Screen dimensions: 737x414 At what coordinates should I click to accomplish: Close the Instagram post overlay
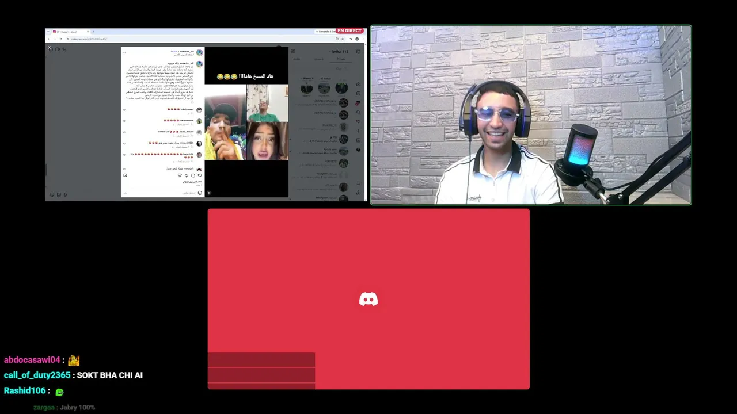(50, 48)
